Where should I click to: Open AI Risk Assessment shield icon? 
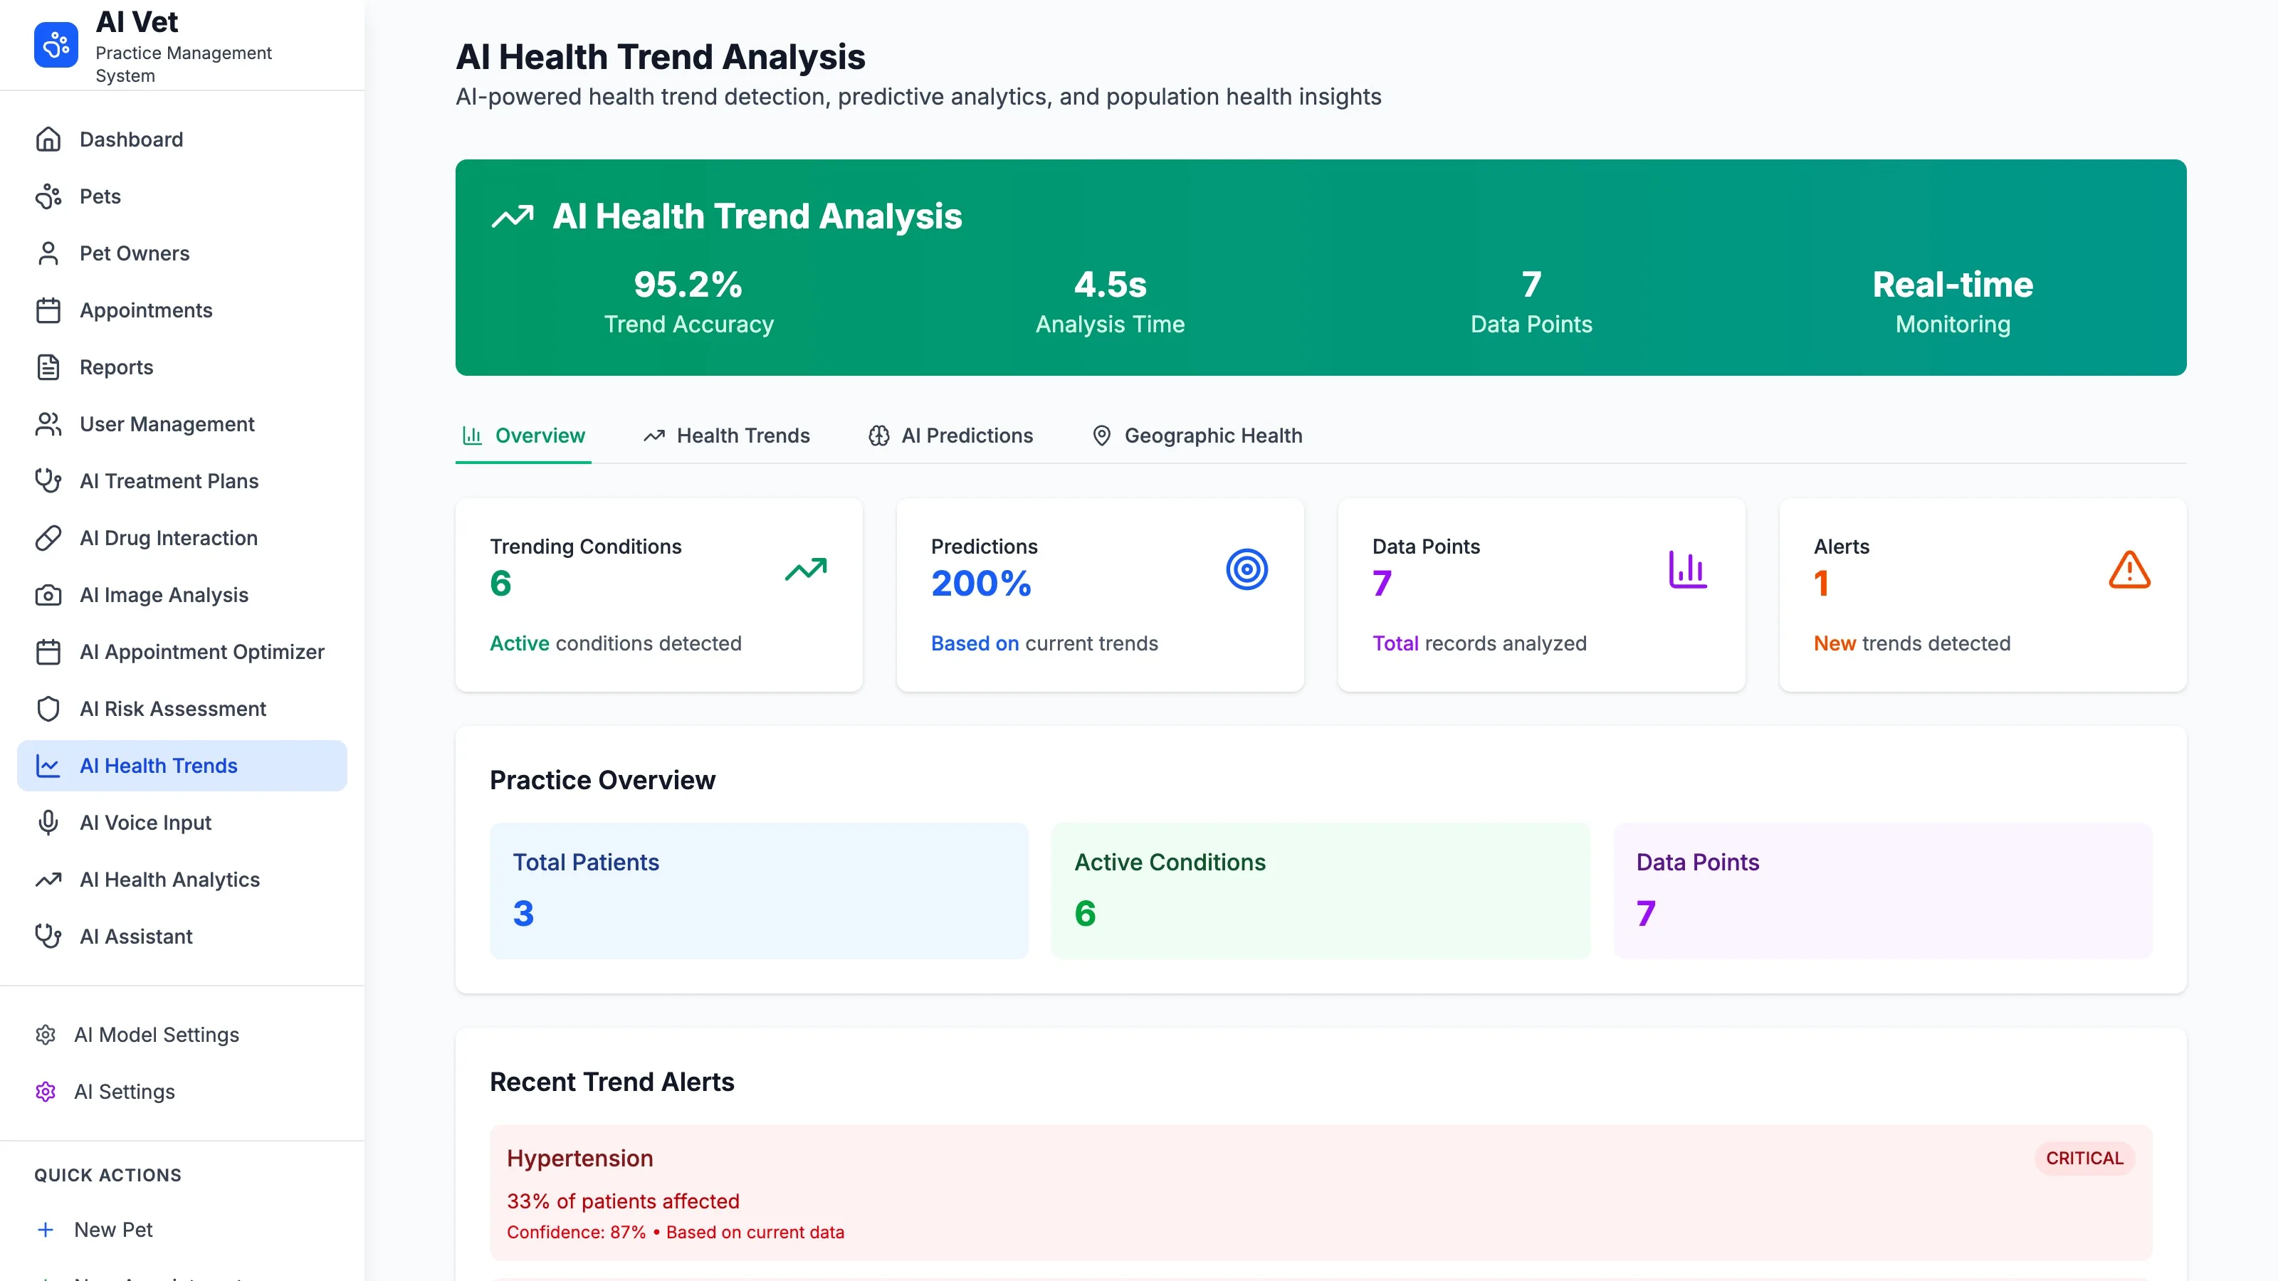tap(48, 708)
